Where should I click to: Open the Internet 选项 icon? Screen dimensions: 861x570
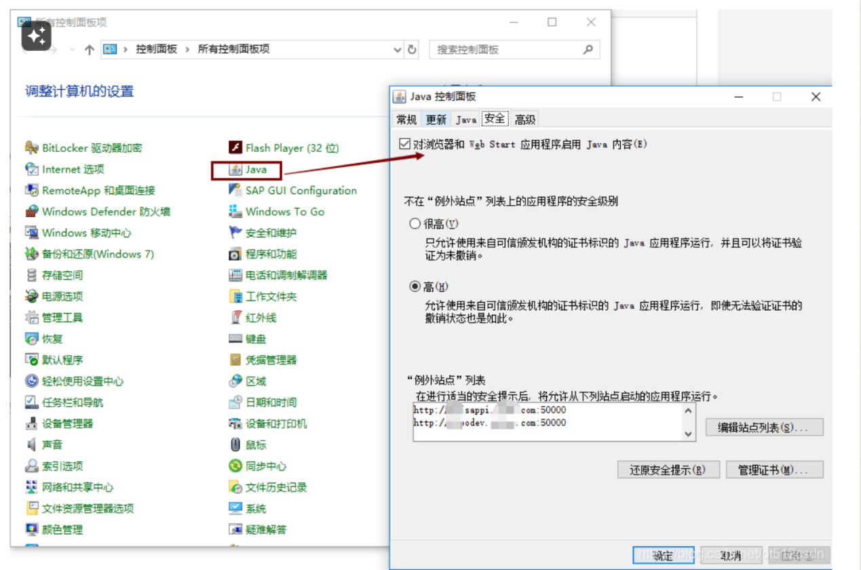[x=31, y=169]
